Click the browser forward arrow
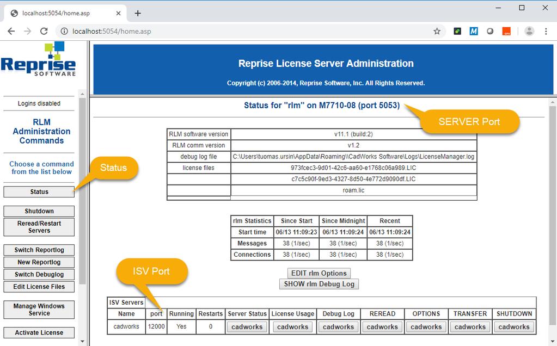Screen dimensions: 557x346 coord(27,31)
